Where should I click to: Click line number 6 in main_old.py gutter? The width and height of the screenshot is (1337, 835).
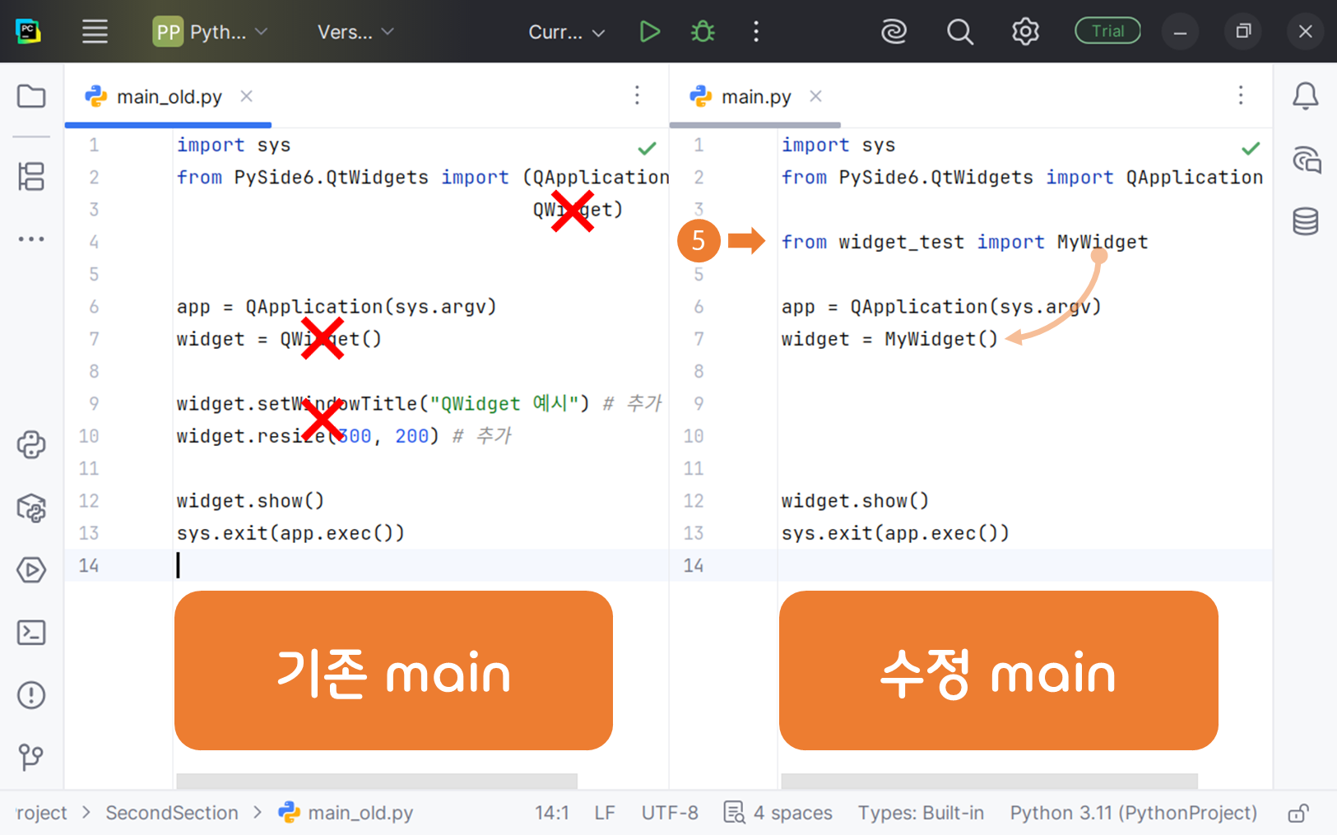[x=94, y=307]
